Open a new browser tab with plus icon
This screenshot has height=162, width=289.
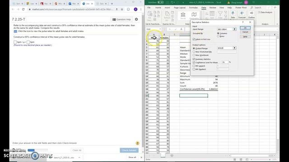click(x=112, y=4)
